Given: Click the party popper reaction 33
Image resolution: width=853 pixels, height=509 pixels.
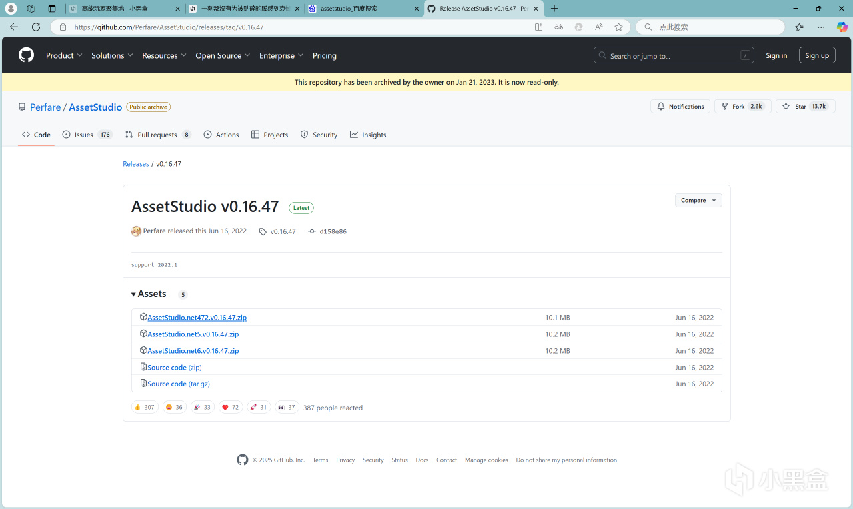Looking at the screenshot, I should (202, 407).
